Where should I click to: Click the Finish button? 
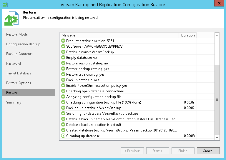click(183, 151)
